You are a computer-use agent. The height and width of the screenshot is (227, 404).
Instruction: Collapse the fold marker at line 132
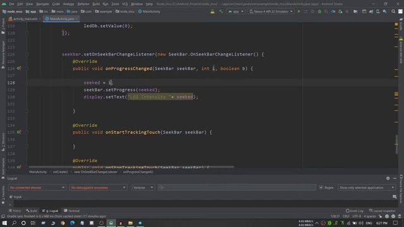click(27, 111)
